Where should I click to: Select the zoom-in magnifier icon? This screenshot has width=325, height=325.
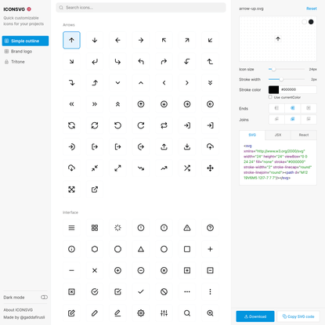[210, 313]
